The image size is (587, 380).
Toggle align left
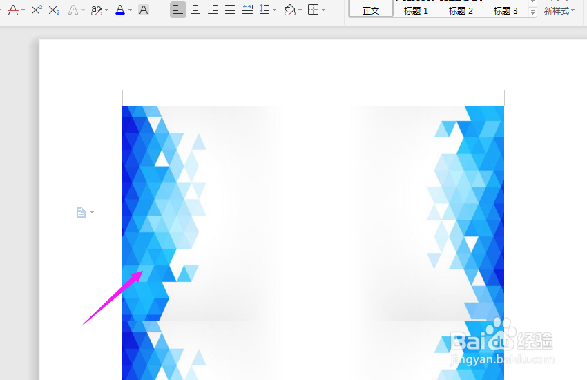click(x=177, y=10)
